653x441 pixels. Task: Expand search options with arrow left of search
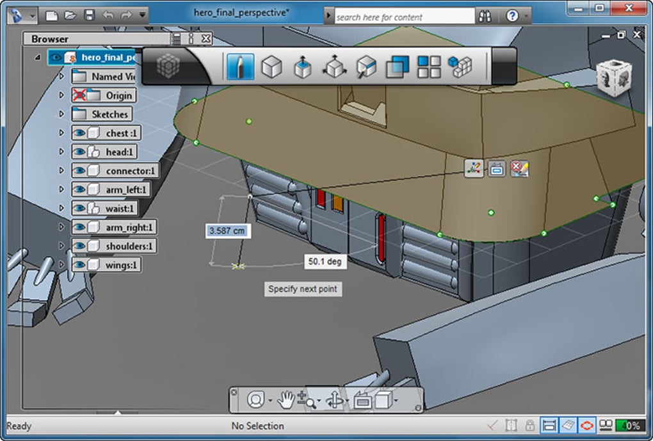tap(328, 16)
